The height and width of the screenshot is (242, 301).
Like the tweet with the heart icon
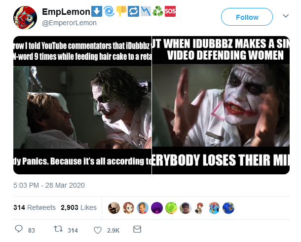click(98, 230)
